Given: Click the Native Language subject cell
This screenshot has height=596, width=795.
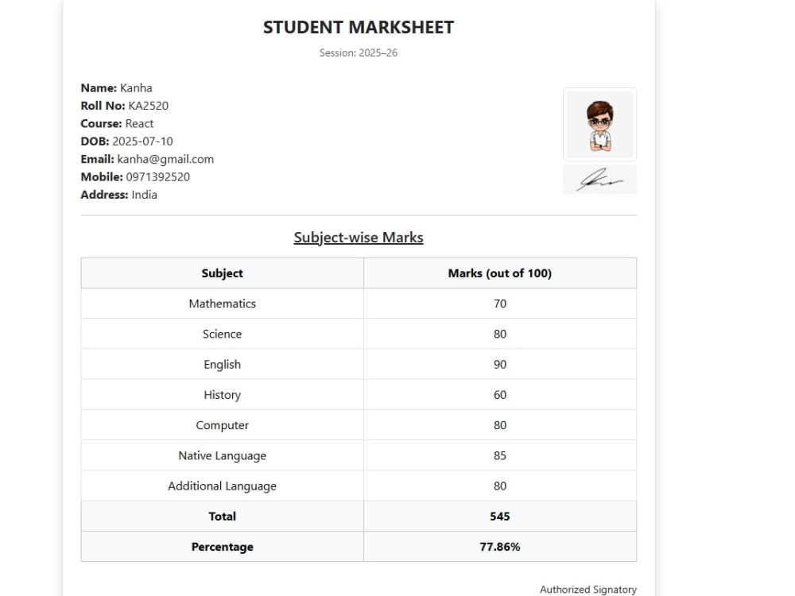Looking at the screenshot, I should tap(222, 455).
